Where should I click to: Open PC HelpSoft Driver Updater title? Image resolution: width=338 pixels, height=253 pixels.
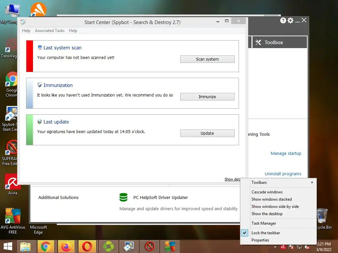pyautogui.click(x=161, y=198)
